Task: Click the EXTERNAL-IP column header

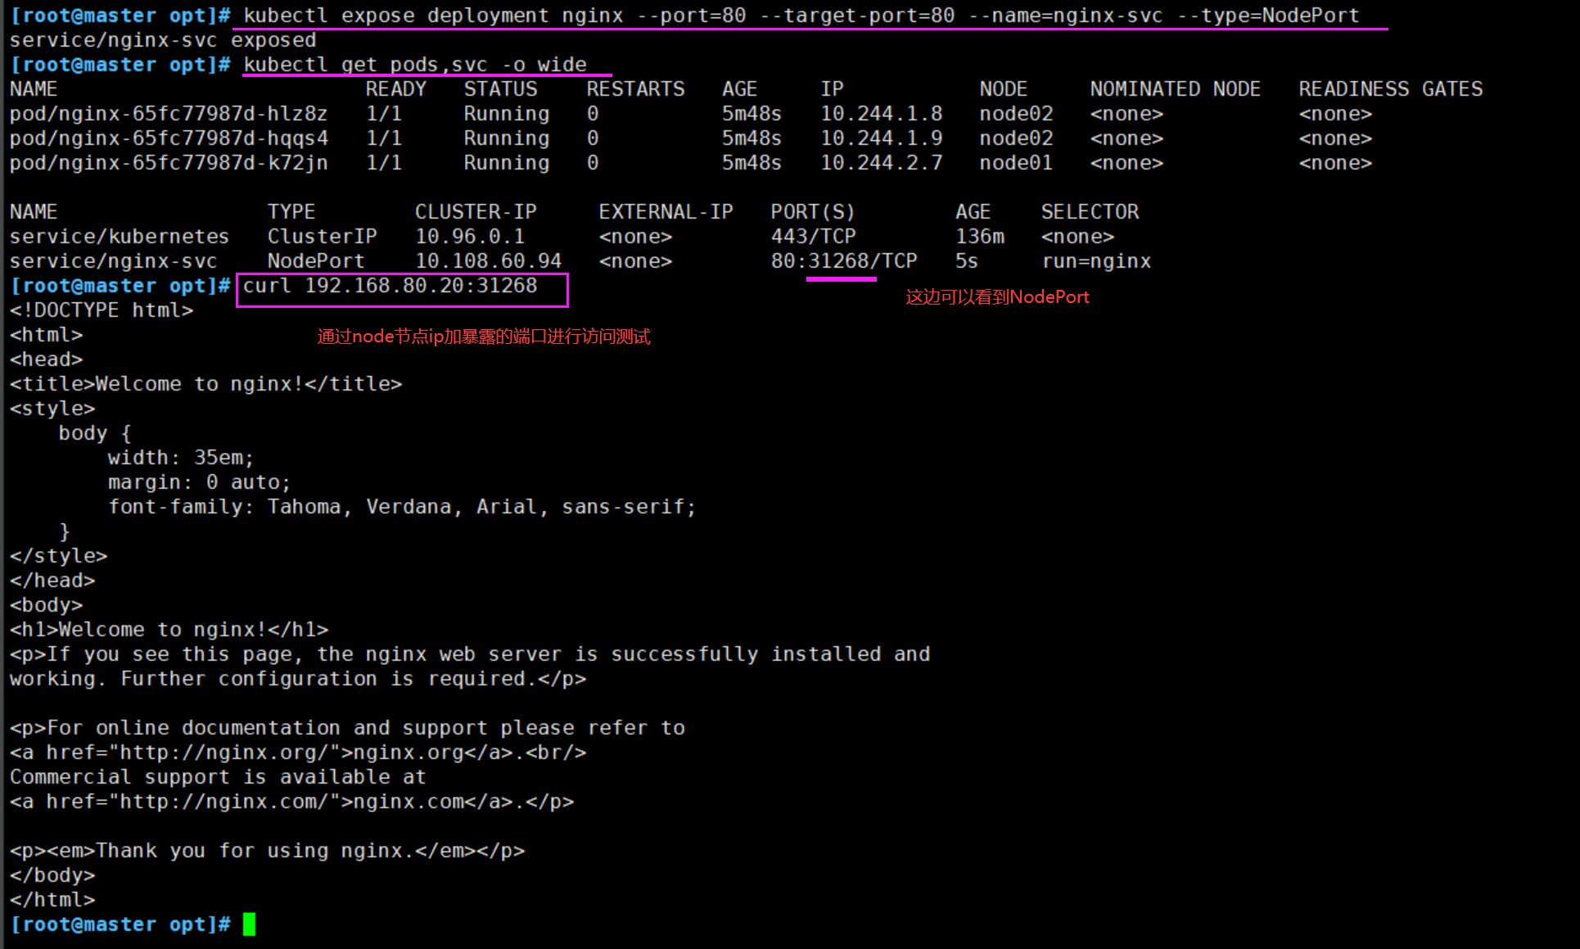Action: coord(666,212)
